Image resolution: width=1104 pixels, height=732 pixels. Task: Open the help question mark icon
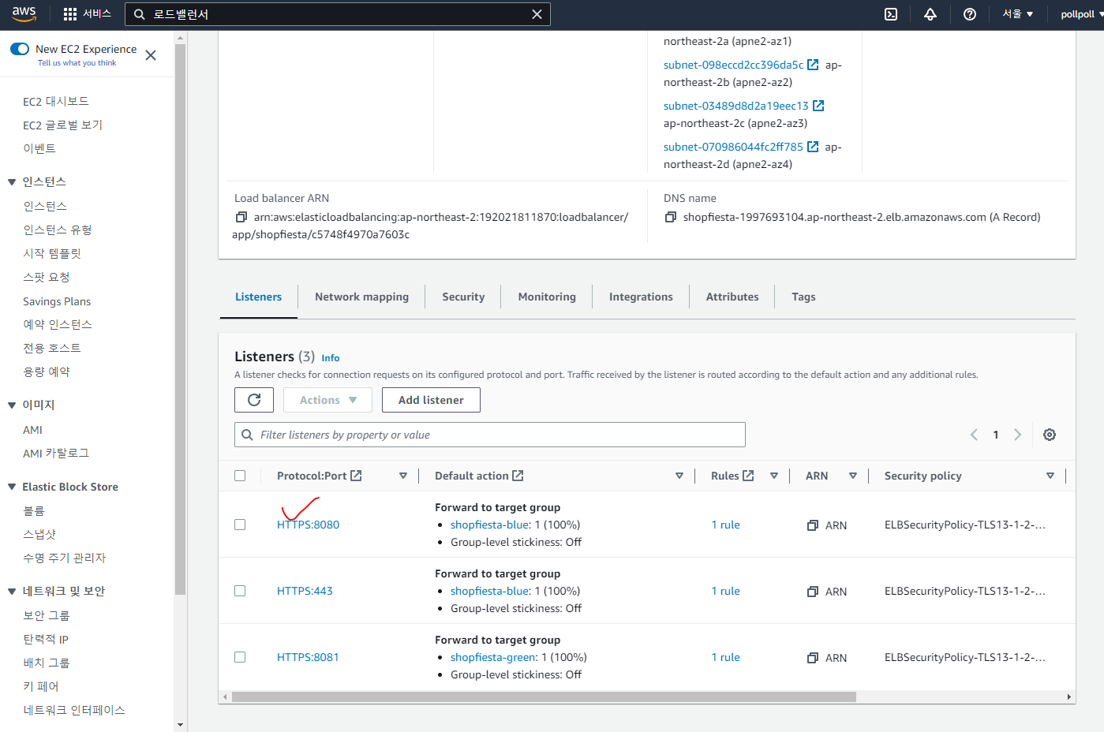(970, 14)
